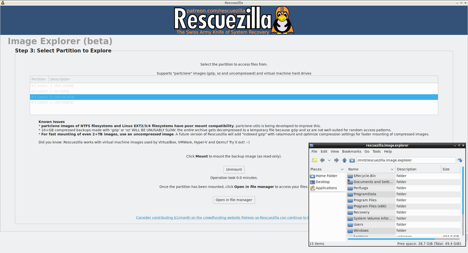Image resolution: width=468 pixels, height=253 pixels.
Task: Go to parent folder with up arrow
Action: (345, 160)
